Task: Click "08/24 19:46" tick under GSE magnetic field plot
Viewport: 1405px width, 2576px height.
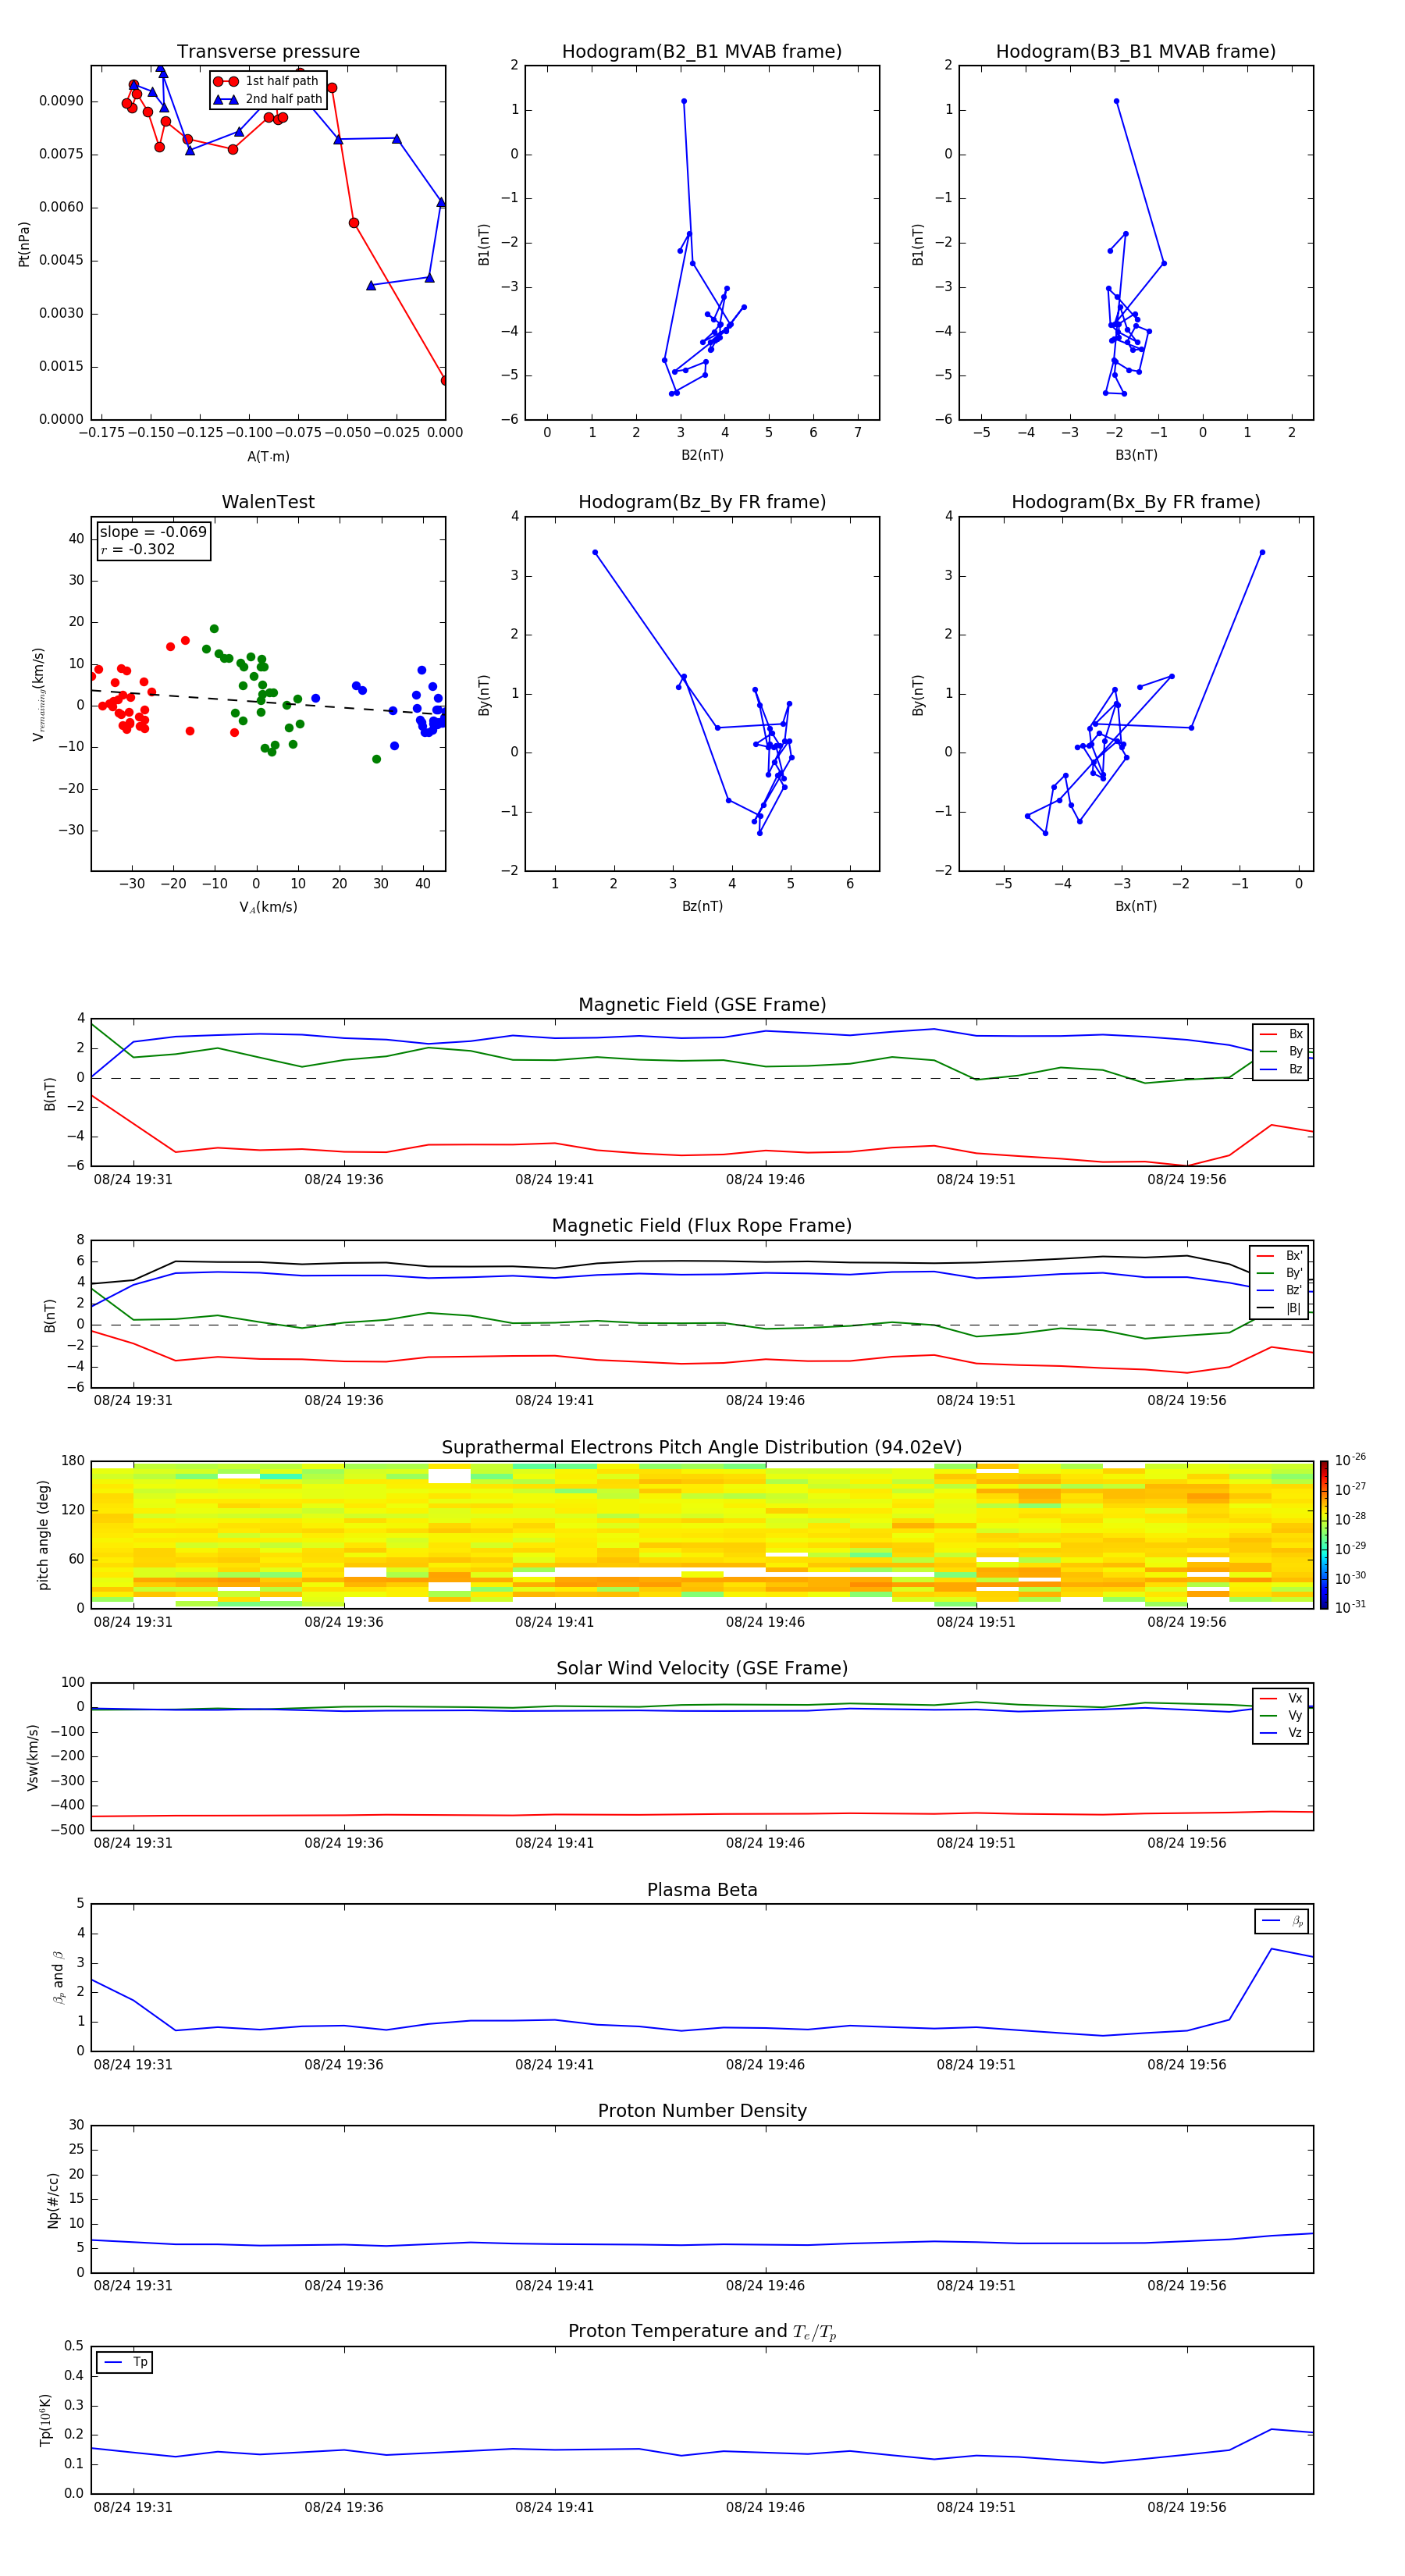Action: [x=765, y=1180]
